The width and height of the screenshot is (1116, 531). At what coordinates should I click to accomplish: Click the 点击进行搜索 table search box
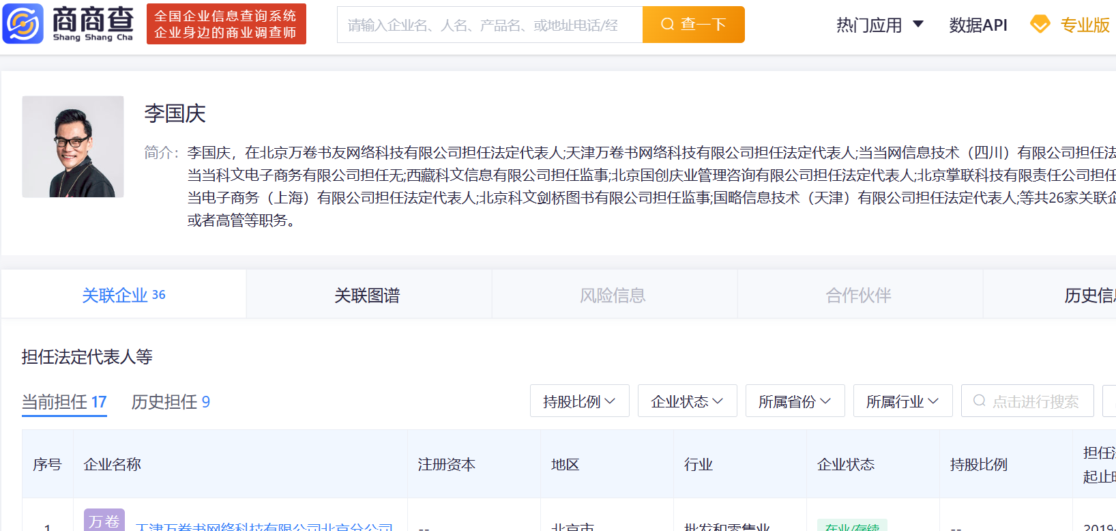click(1027, 401)
